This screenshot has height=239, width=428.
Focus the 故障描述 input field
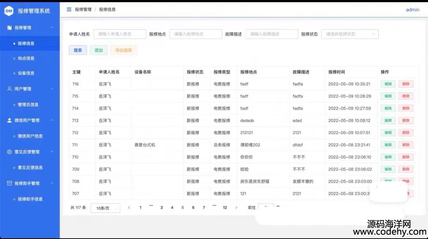(271, 34)
